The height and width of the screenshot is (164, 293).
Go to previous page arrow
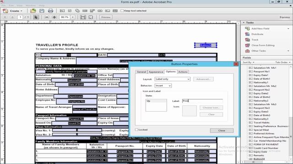[x=5, y=17]
